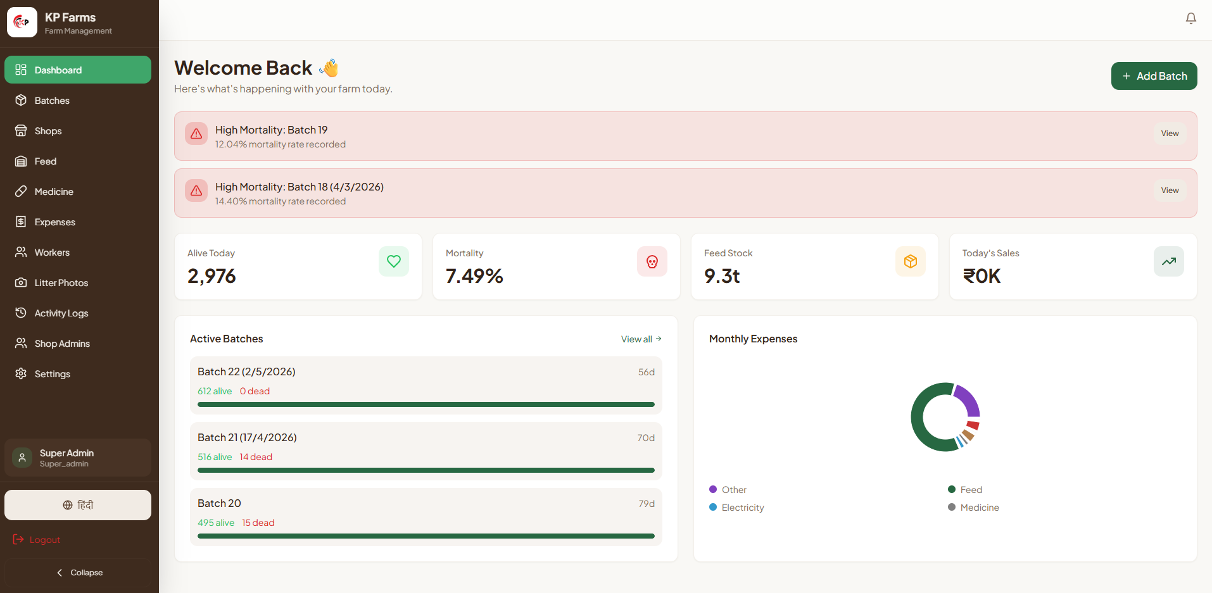1212x593 pixels.
Task: Click the Today's Sales trend icon
Action: (1169, 261)
